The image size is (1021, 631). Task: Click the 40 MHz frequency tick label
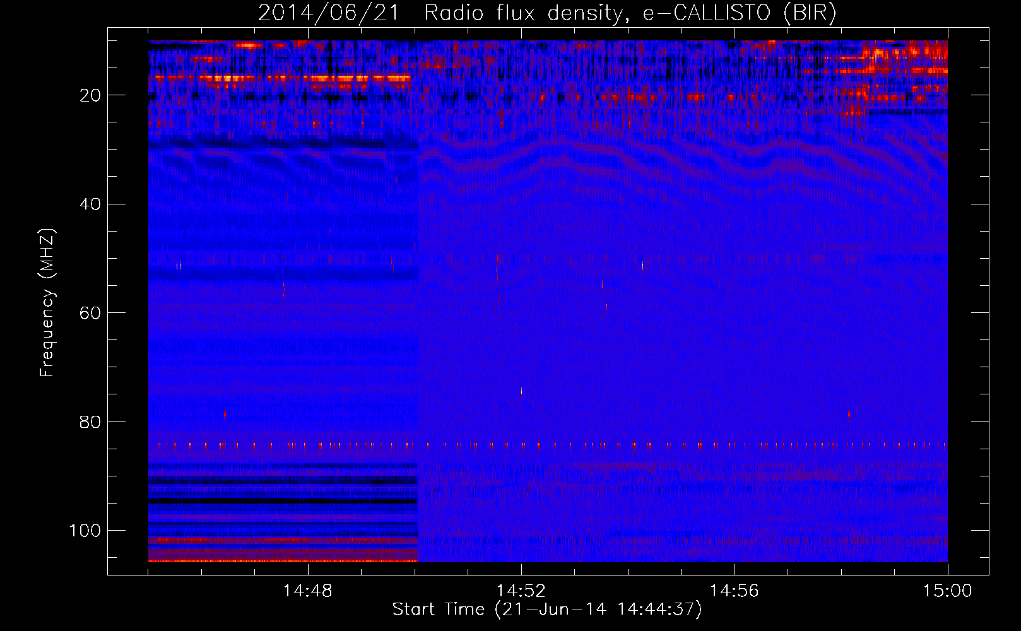(x=91, y=204)
